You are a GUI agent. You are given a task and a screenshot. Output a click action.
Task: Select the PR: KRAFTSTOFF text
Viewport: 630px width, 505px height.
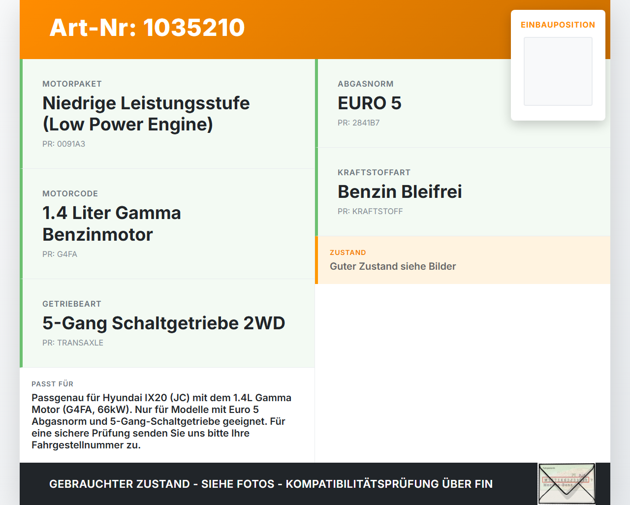point(370,211)
